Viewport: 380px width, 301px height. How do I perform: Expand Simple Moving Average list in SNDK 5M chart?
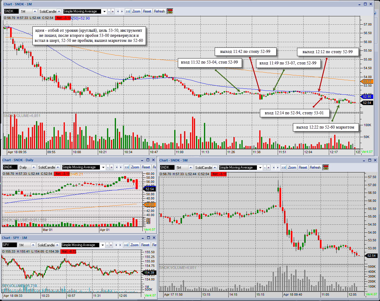[x=260, y=167]
